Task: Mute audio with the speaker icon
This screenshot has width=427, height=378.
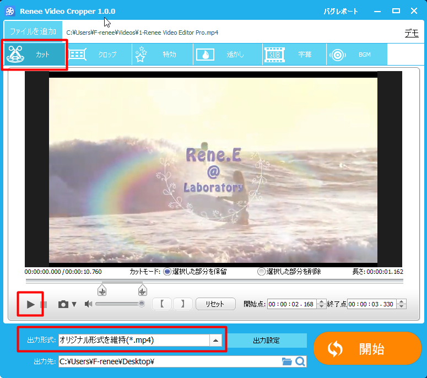Action: click(x=88, y=304)
